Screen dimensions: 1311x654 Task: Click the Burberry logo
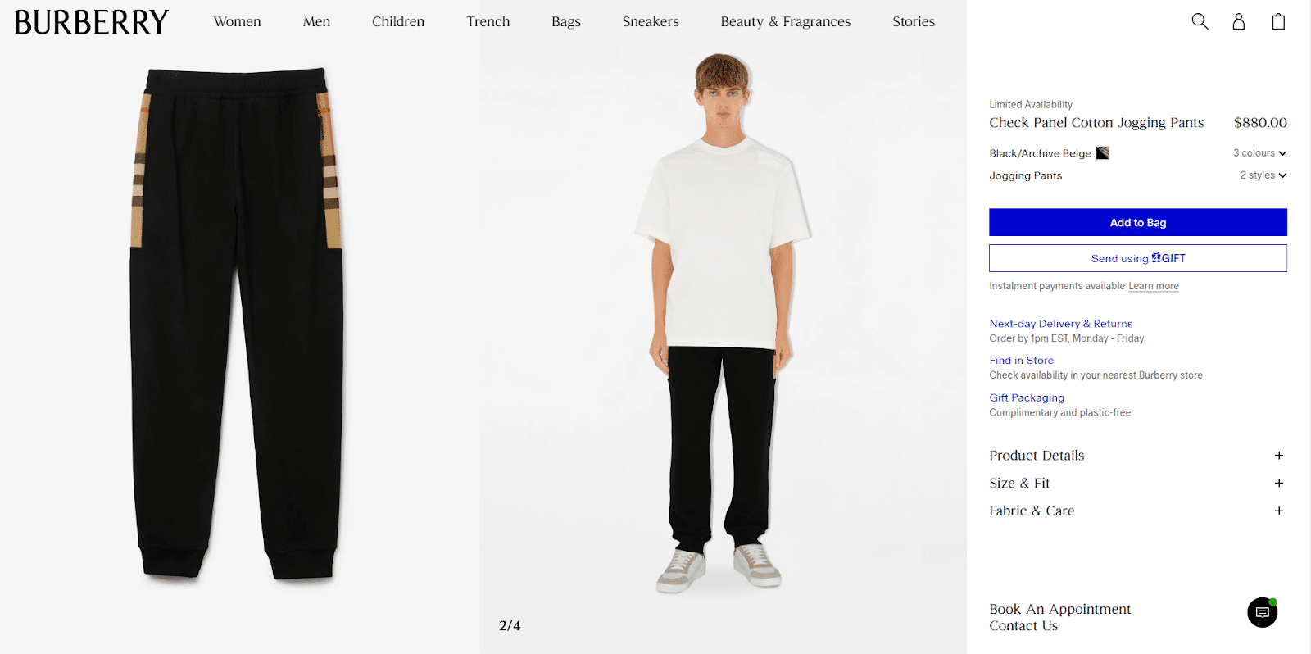(x=92, y=22)
